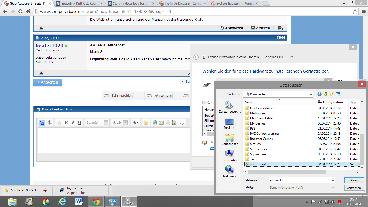Select Zuletzt besucht in places sidebar
Image resolution: width=368 pixels, height=207 pixels.
(x=230, y=107)
